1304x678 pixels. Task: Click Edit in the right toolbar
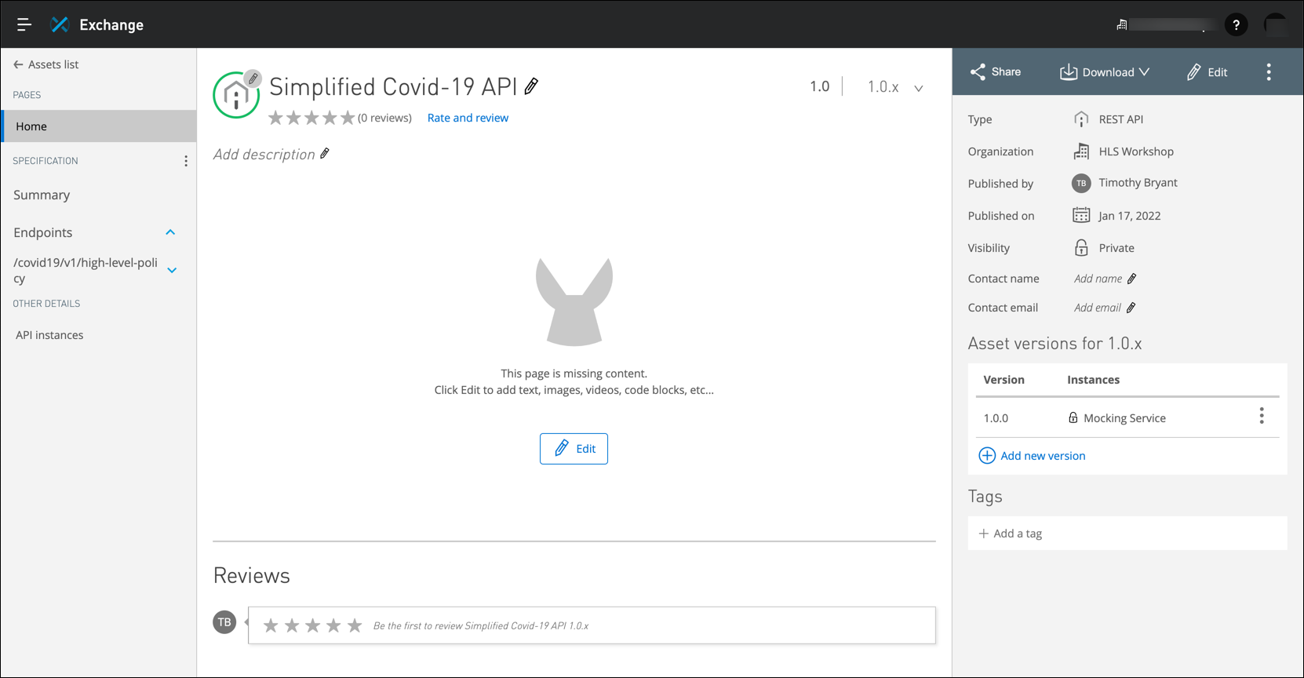[1207, 72]
